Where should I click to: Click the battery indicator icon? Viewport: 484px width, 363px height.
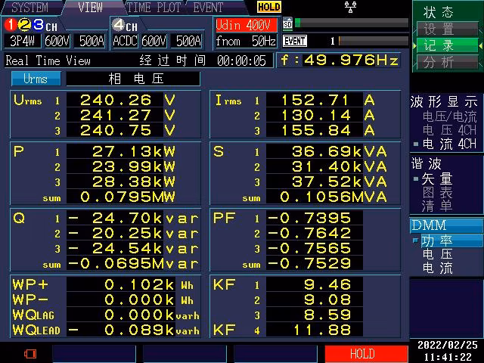[30, 353]
